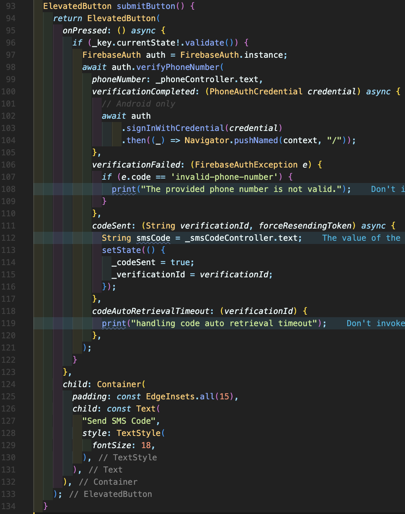Click 'return ElevatedButton(' on line 94
This screenshot has height=514, width=405.
coord(107,18)
